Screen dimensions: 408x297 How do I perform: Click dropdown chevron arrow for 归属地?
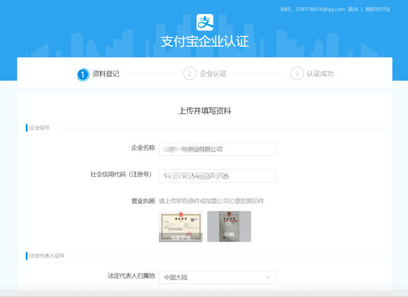point(268,277)
